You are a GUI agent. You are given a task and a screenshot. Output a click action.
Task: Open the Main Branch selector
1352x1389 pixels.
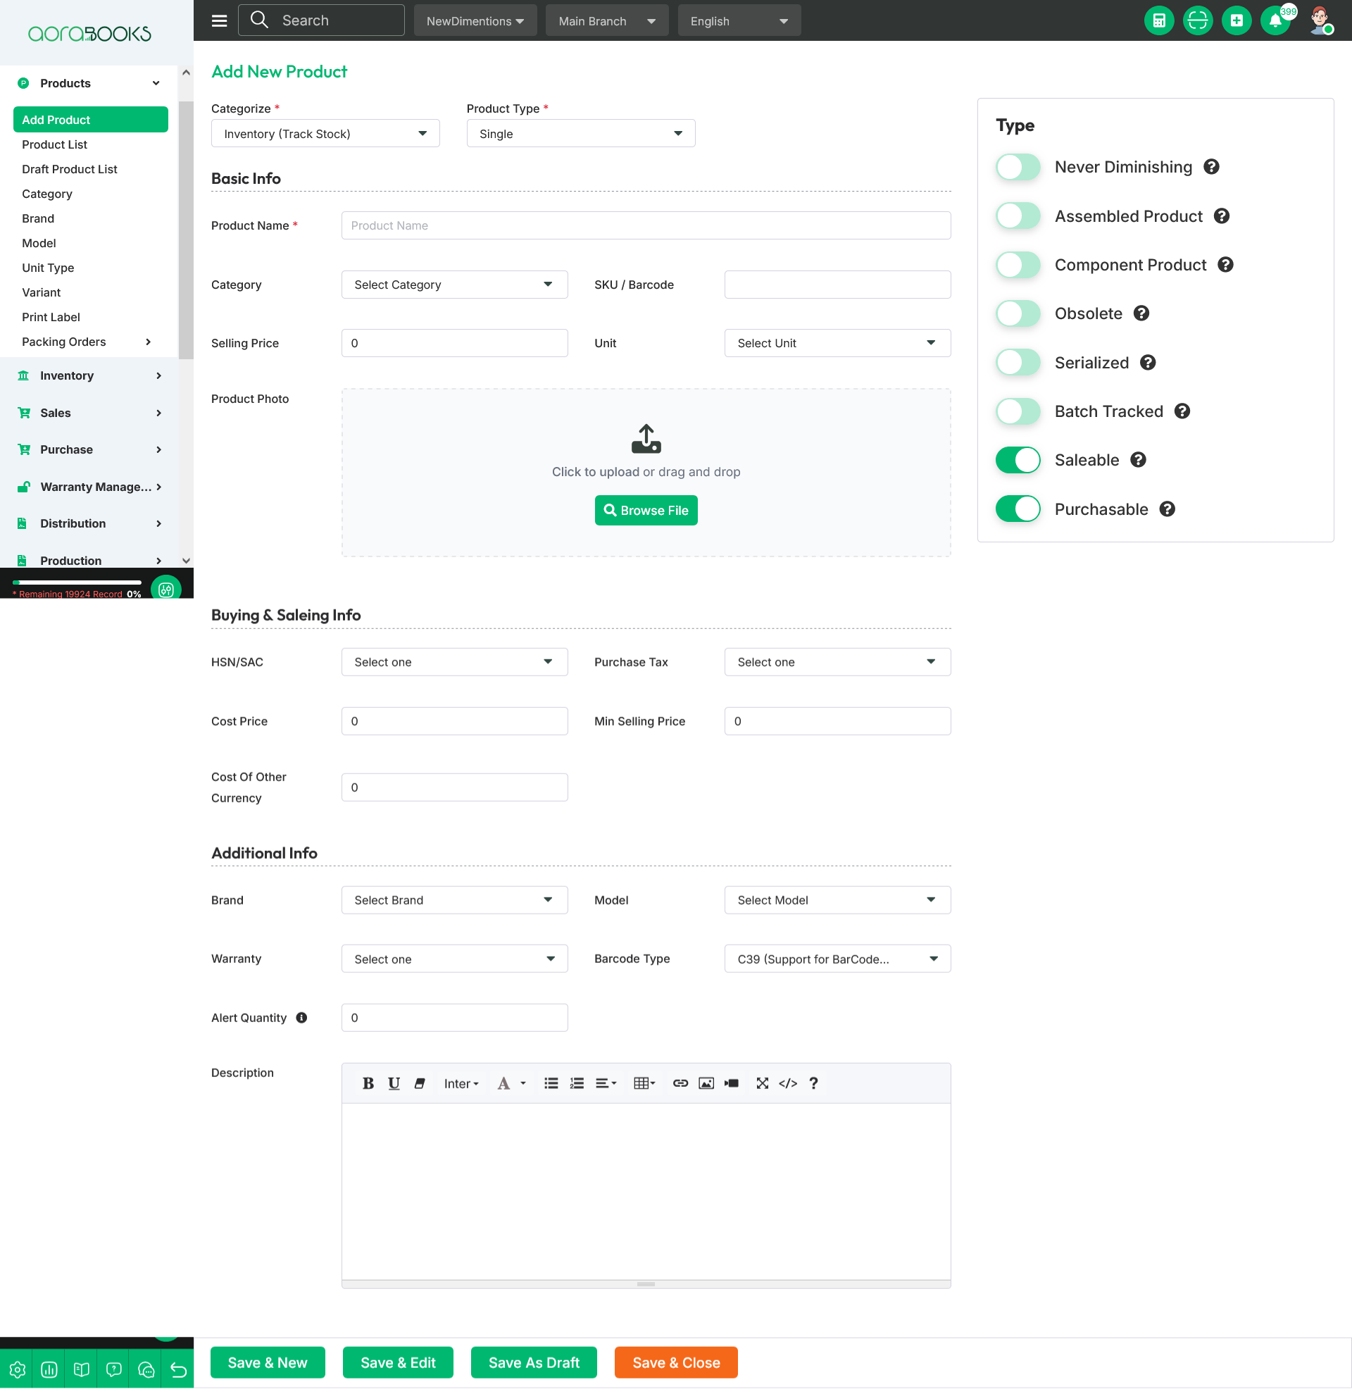tap(606, 20)
